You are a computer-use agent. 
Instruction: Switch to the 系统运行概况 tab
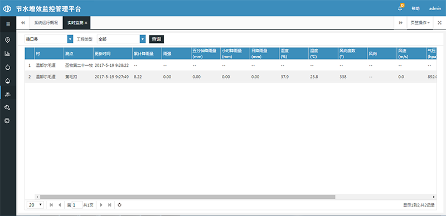[x=46, y=23]
